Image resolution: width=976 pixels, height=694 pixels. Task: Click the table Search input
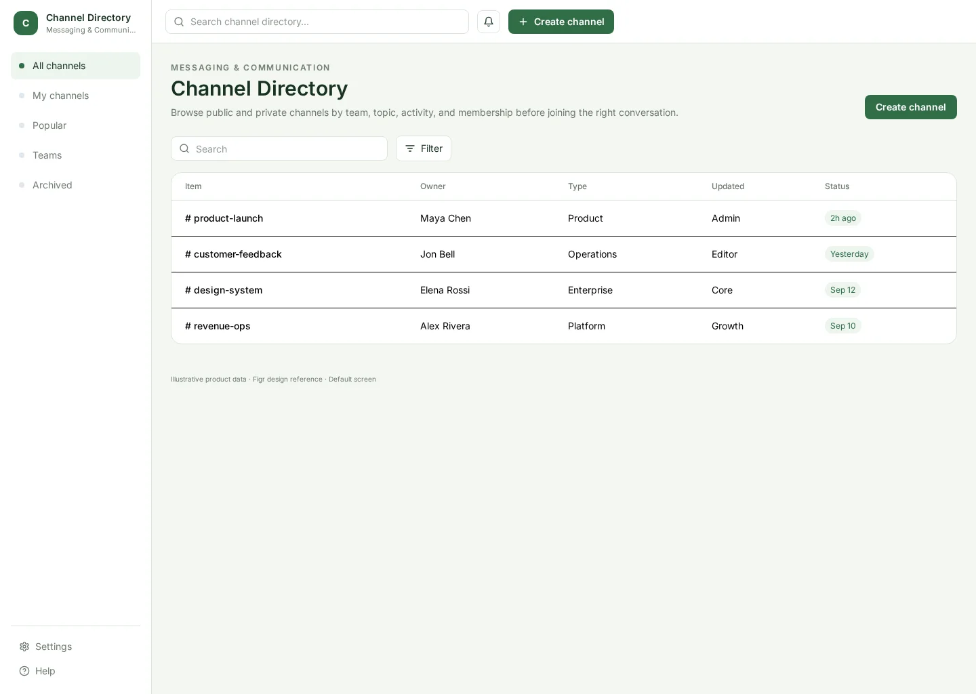(279, 148)
